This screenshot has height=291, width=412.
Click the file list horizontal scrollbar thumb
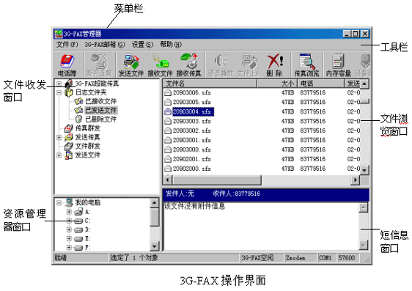click(217, 180)
